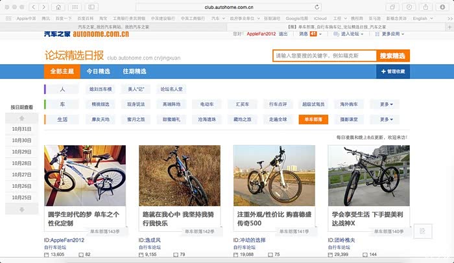Expand the 工程 bookmarks folder
Screen dimensions: 454x263
(340, 18)
